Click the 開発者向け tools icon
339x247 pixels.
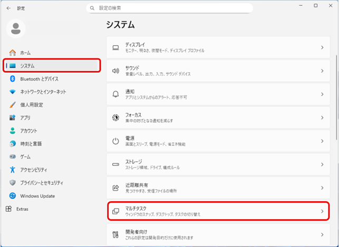pyautogui.click(x=115, y=234)
